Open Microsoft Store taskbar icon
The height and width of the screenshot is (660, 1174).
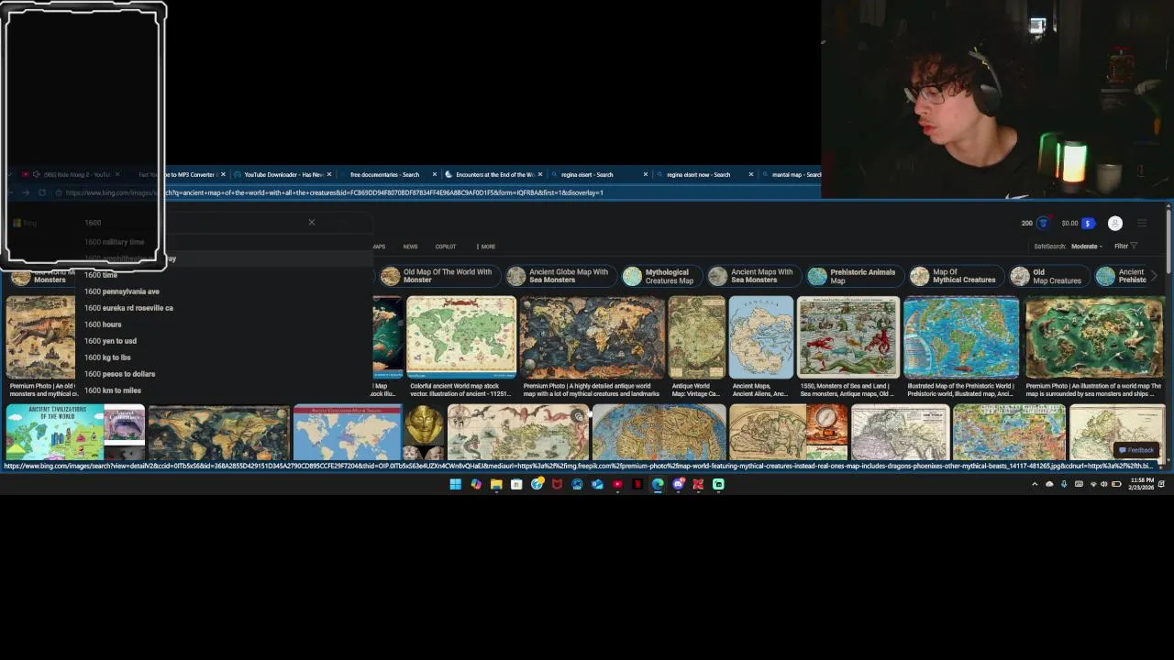pos(516,484)
